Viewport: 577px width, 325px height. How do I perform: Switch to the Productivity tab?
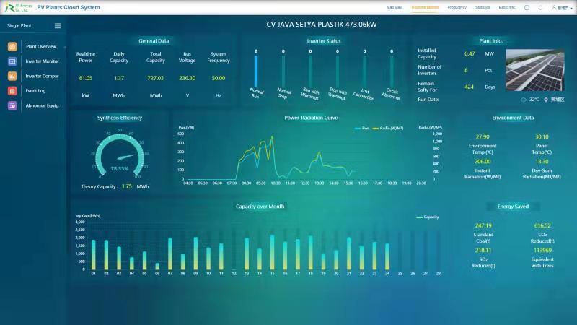point(457,7)
